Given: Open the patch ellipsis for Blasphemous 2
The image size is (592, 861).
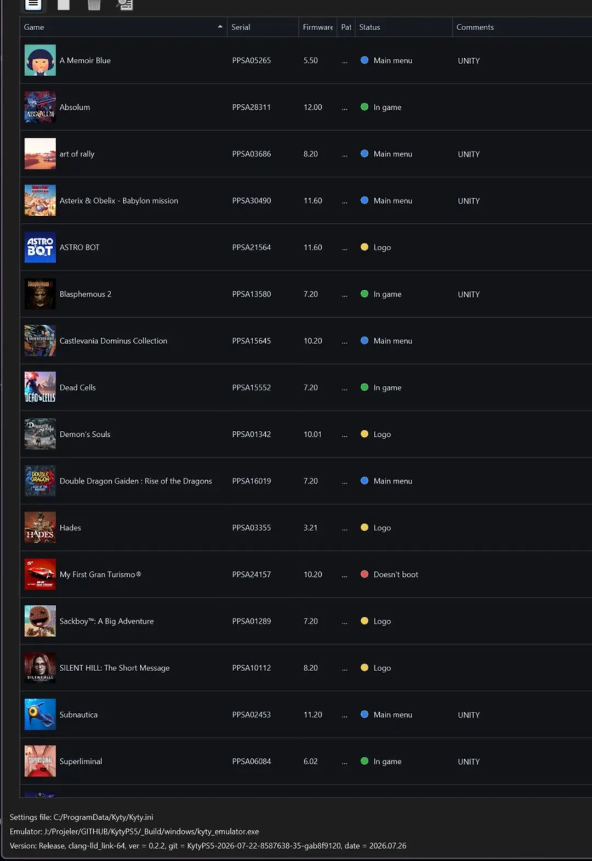Looking at the screenshot, I should pos(345,296).
